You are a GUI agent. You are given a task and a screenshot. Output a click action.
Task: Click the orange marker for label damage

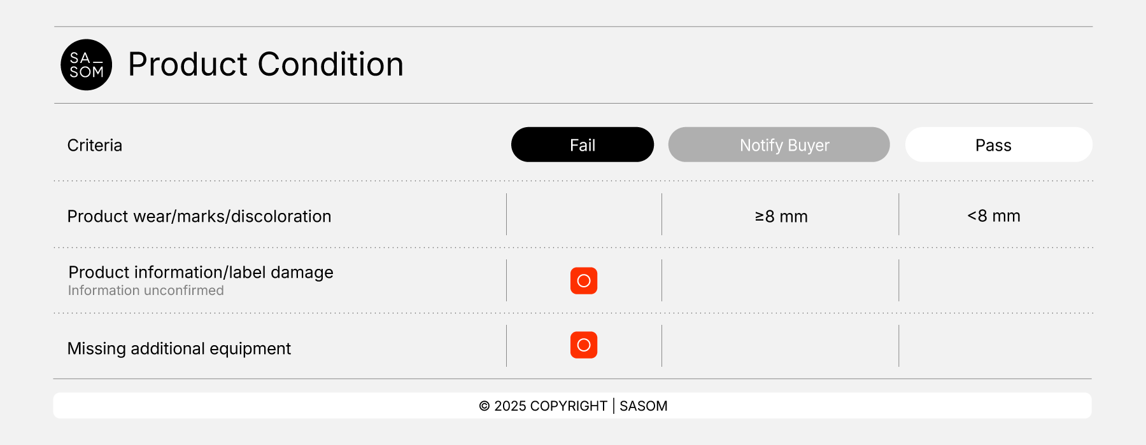(584, 281)
